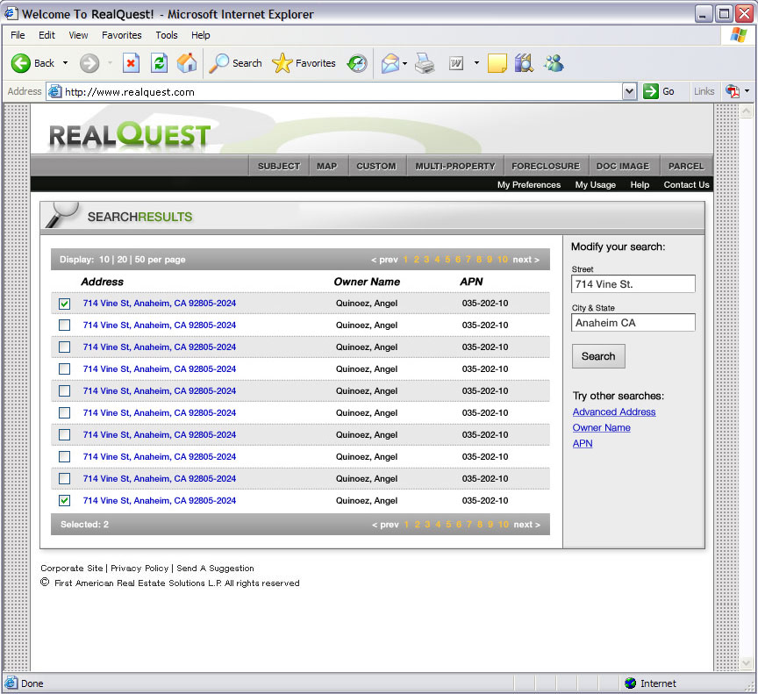Expand the Edit button dropdown arrow
Viewport: 758px width, 694px height.
476,63
